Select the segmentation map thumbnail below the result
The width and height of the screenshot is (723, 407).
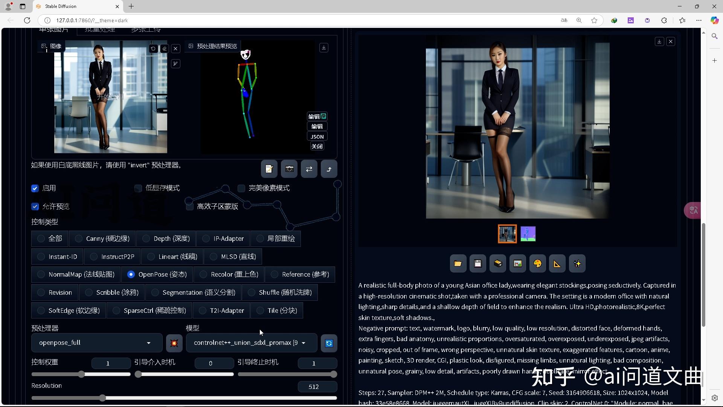point(528,234)
